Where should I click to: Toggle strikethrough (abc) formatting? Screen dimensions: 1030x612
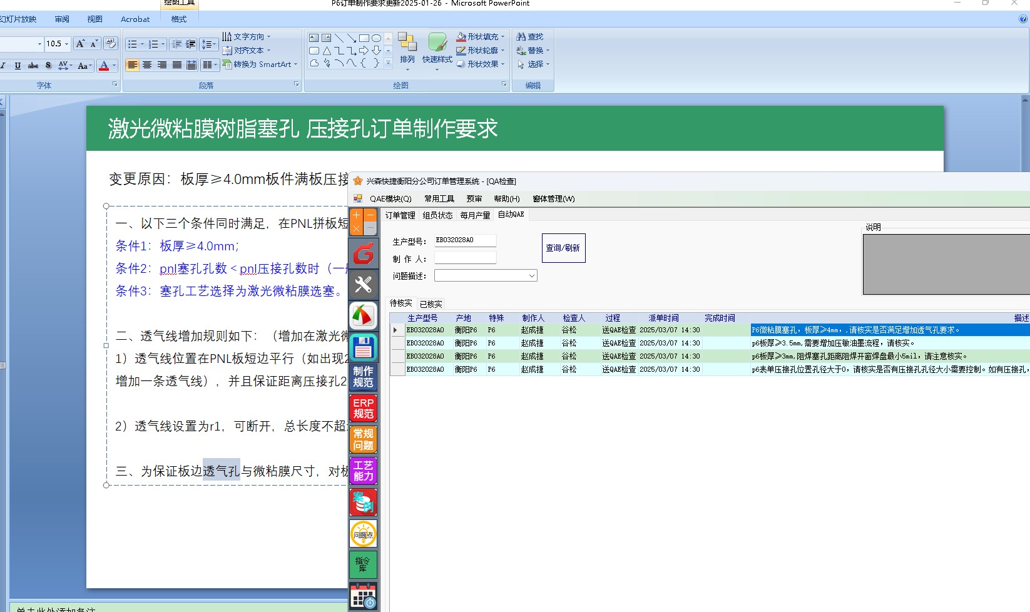33,65
